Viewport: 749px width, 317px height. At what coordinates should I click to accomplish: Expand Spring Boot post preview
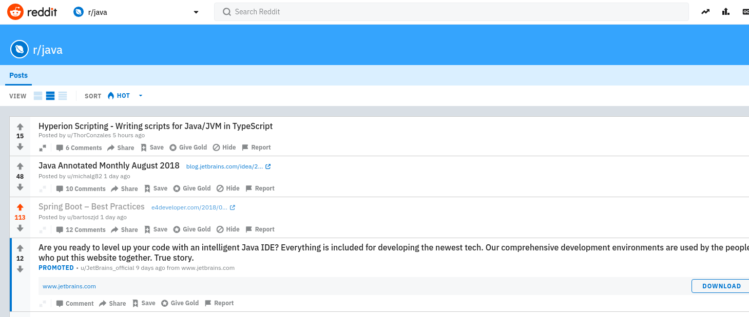tap(43, 229)
